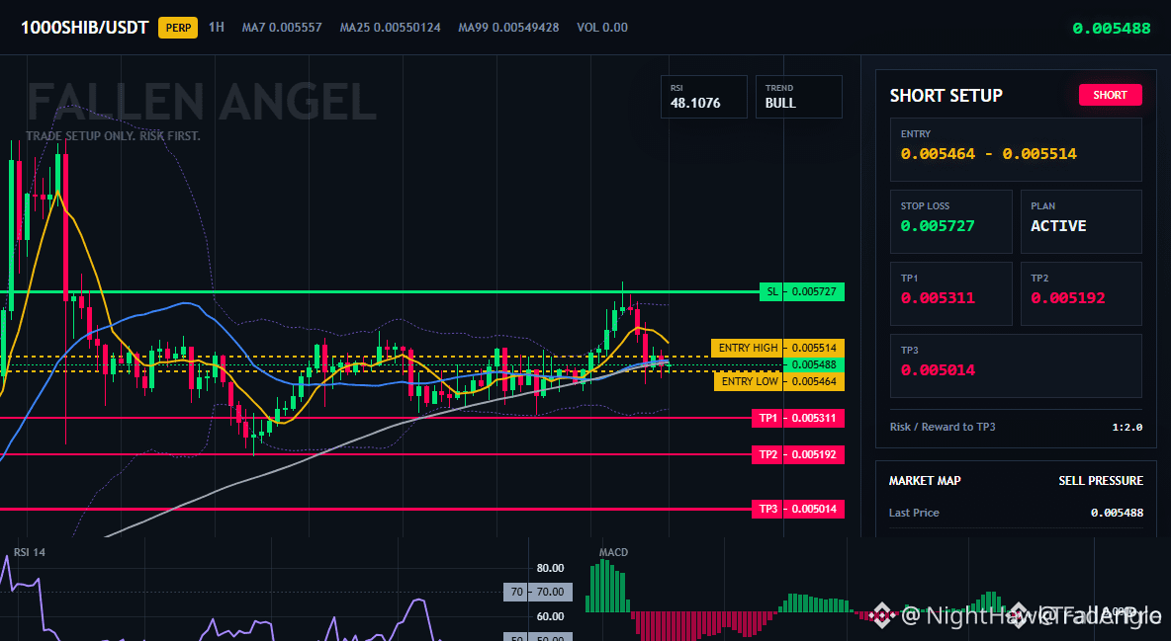Click the entry range 0.005464 - 0.005514
The image size is (1171, 641).
coord(988,154)
